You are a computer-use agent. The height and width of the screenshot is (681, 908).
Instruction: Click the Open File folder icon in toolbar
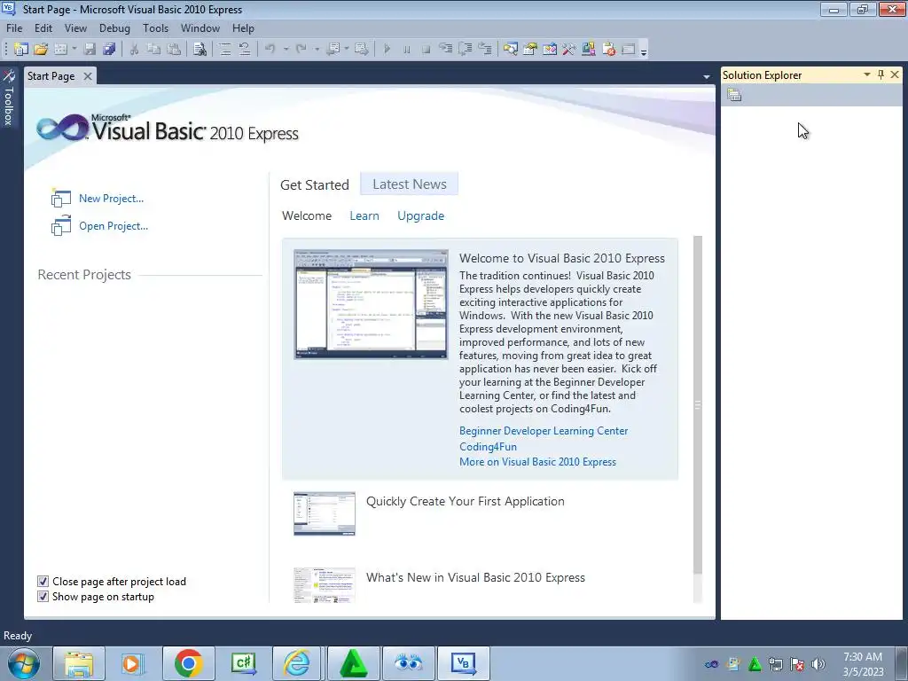tap(41, 50)
